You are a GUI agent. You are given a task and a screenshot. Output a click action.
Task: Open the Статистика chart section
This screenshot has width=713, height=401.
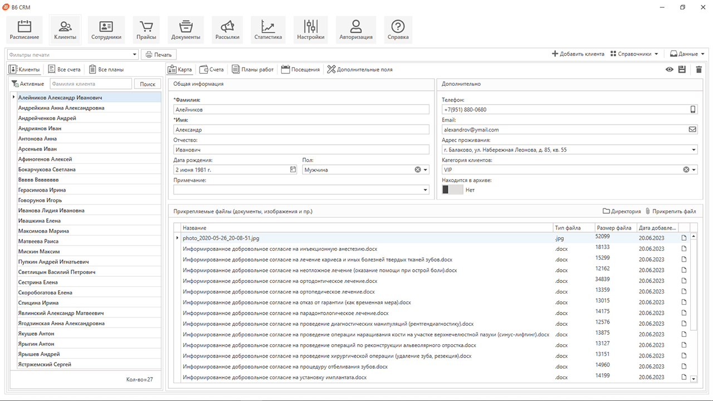(x=268, y=30)
